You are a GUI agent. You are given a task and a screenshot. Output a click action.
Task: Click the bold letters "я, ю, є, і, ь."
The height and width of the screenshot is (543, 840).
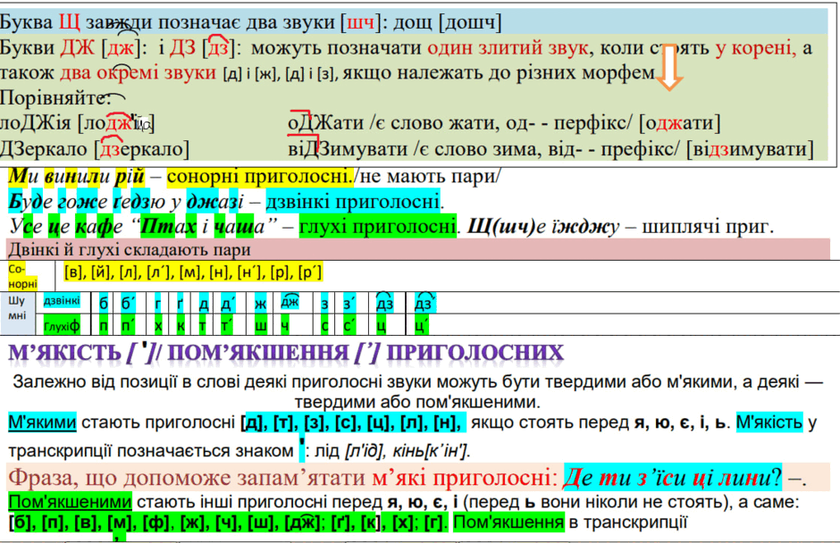point(680,422)
